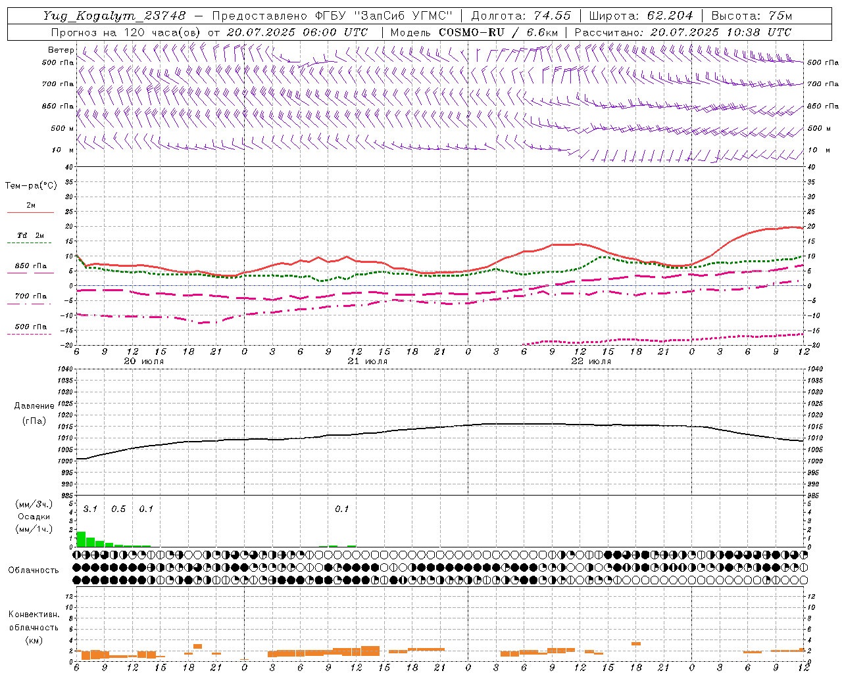This screenshot has height=673, width=842.
Task: Click the solid red 2м legend line sample
Action: tap(30, 212)
